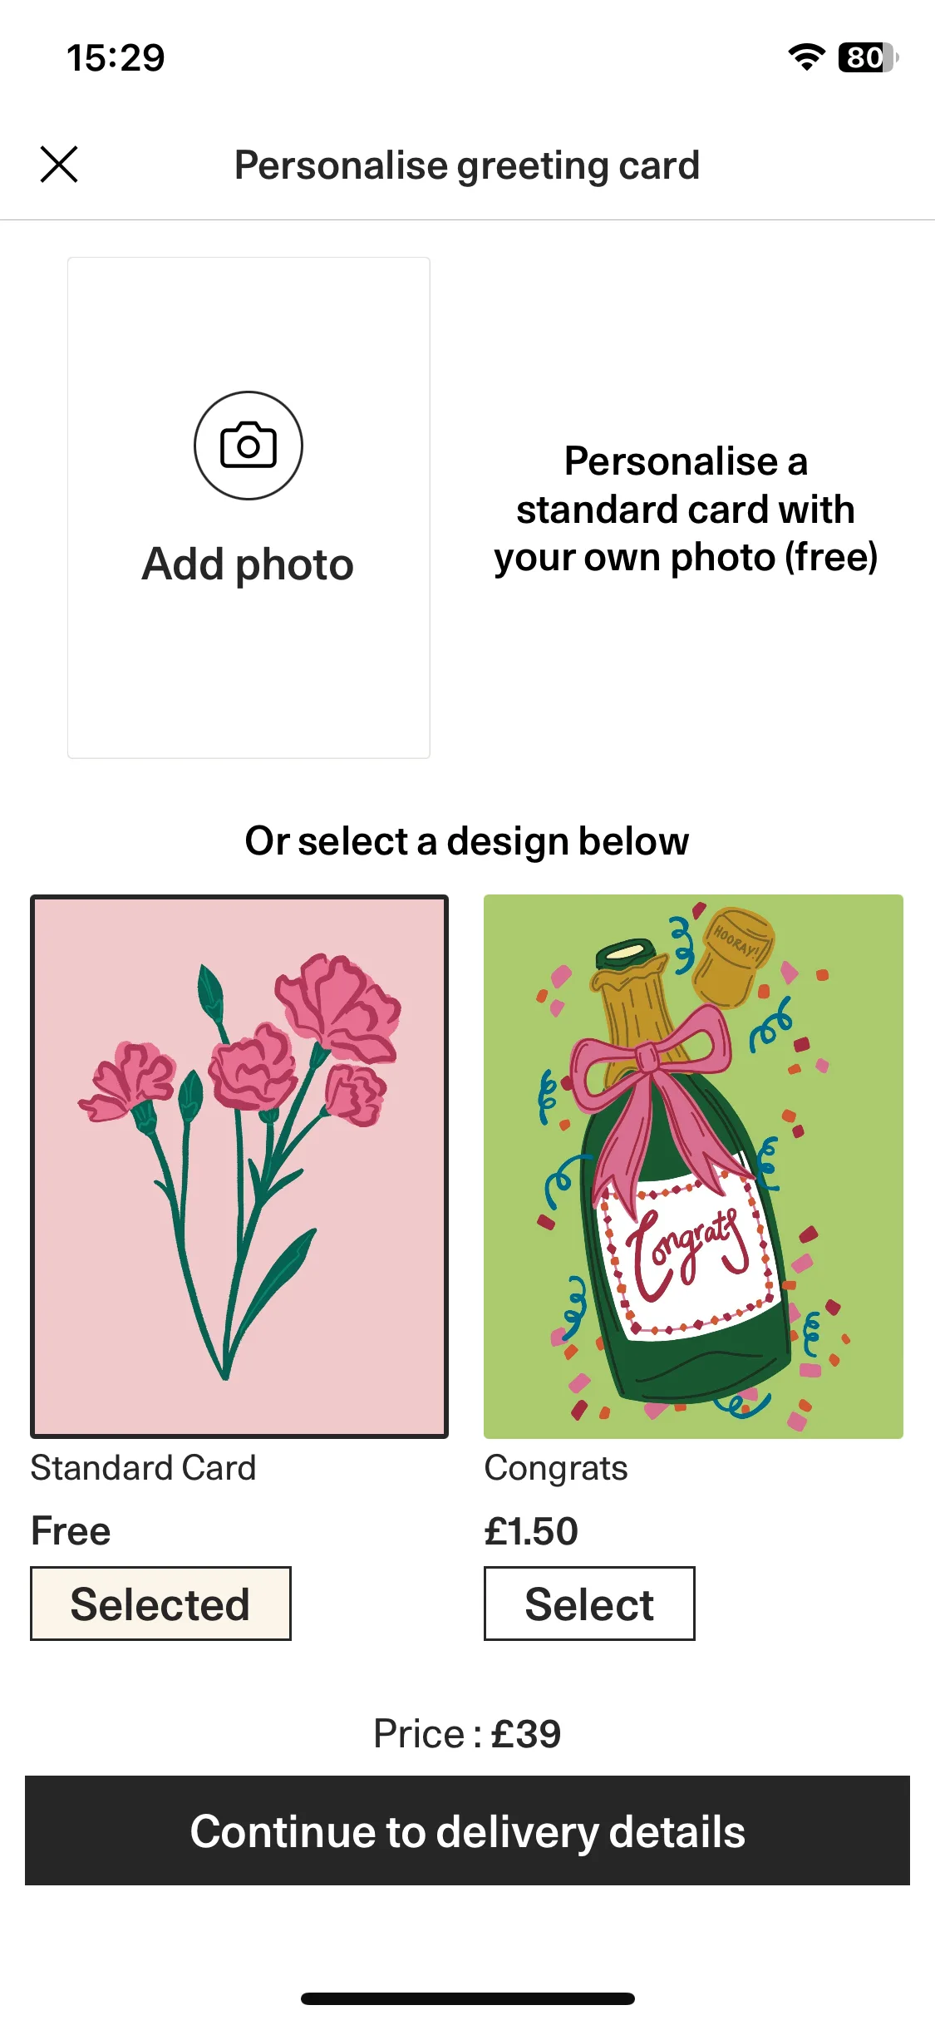Click the Congrats title text
The image size is (935, 2025).
point(556,1469)
